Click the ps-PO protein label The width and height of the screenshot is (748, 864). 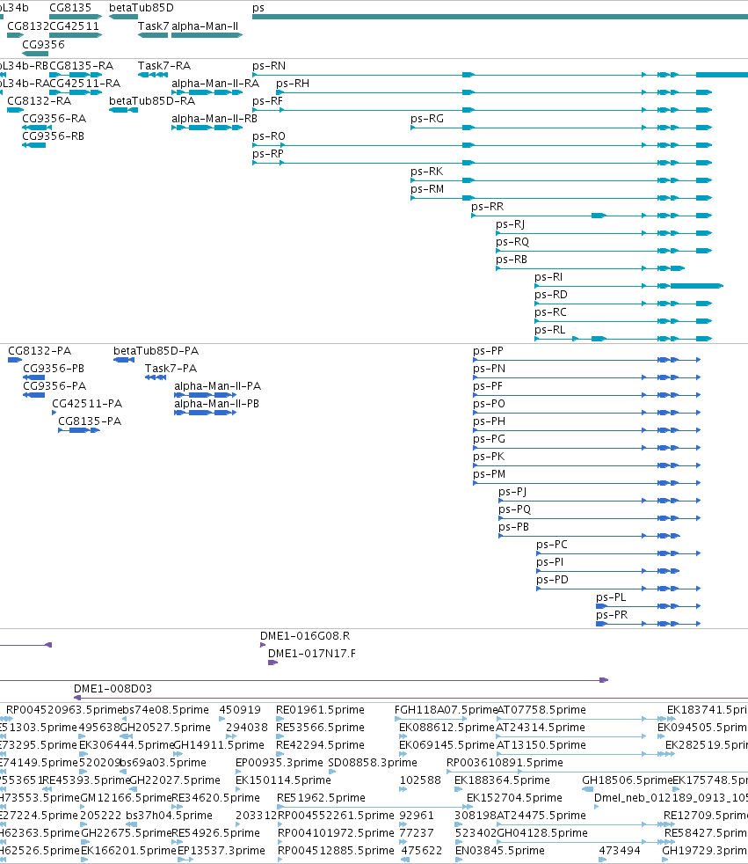489,404
